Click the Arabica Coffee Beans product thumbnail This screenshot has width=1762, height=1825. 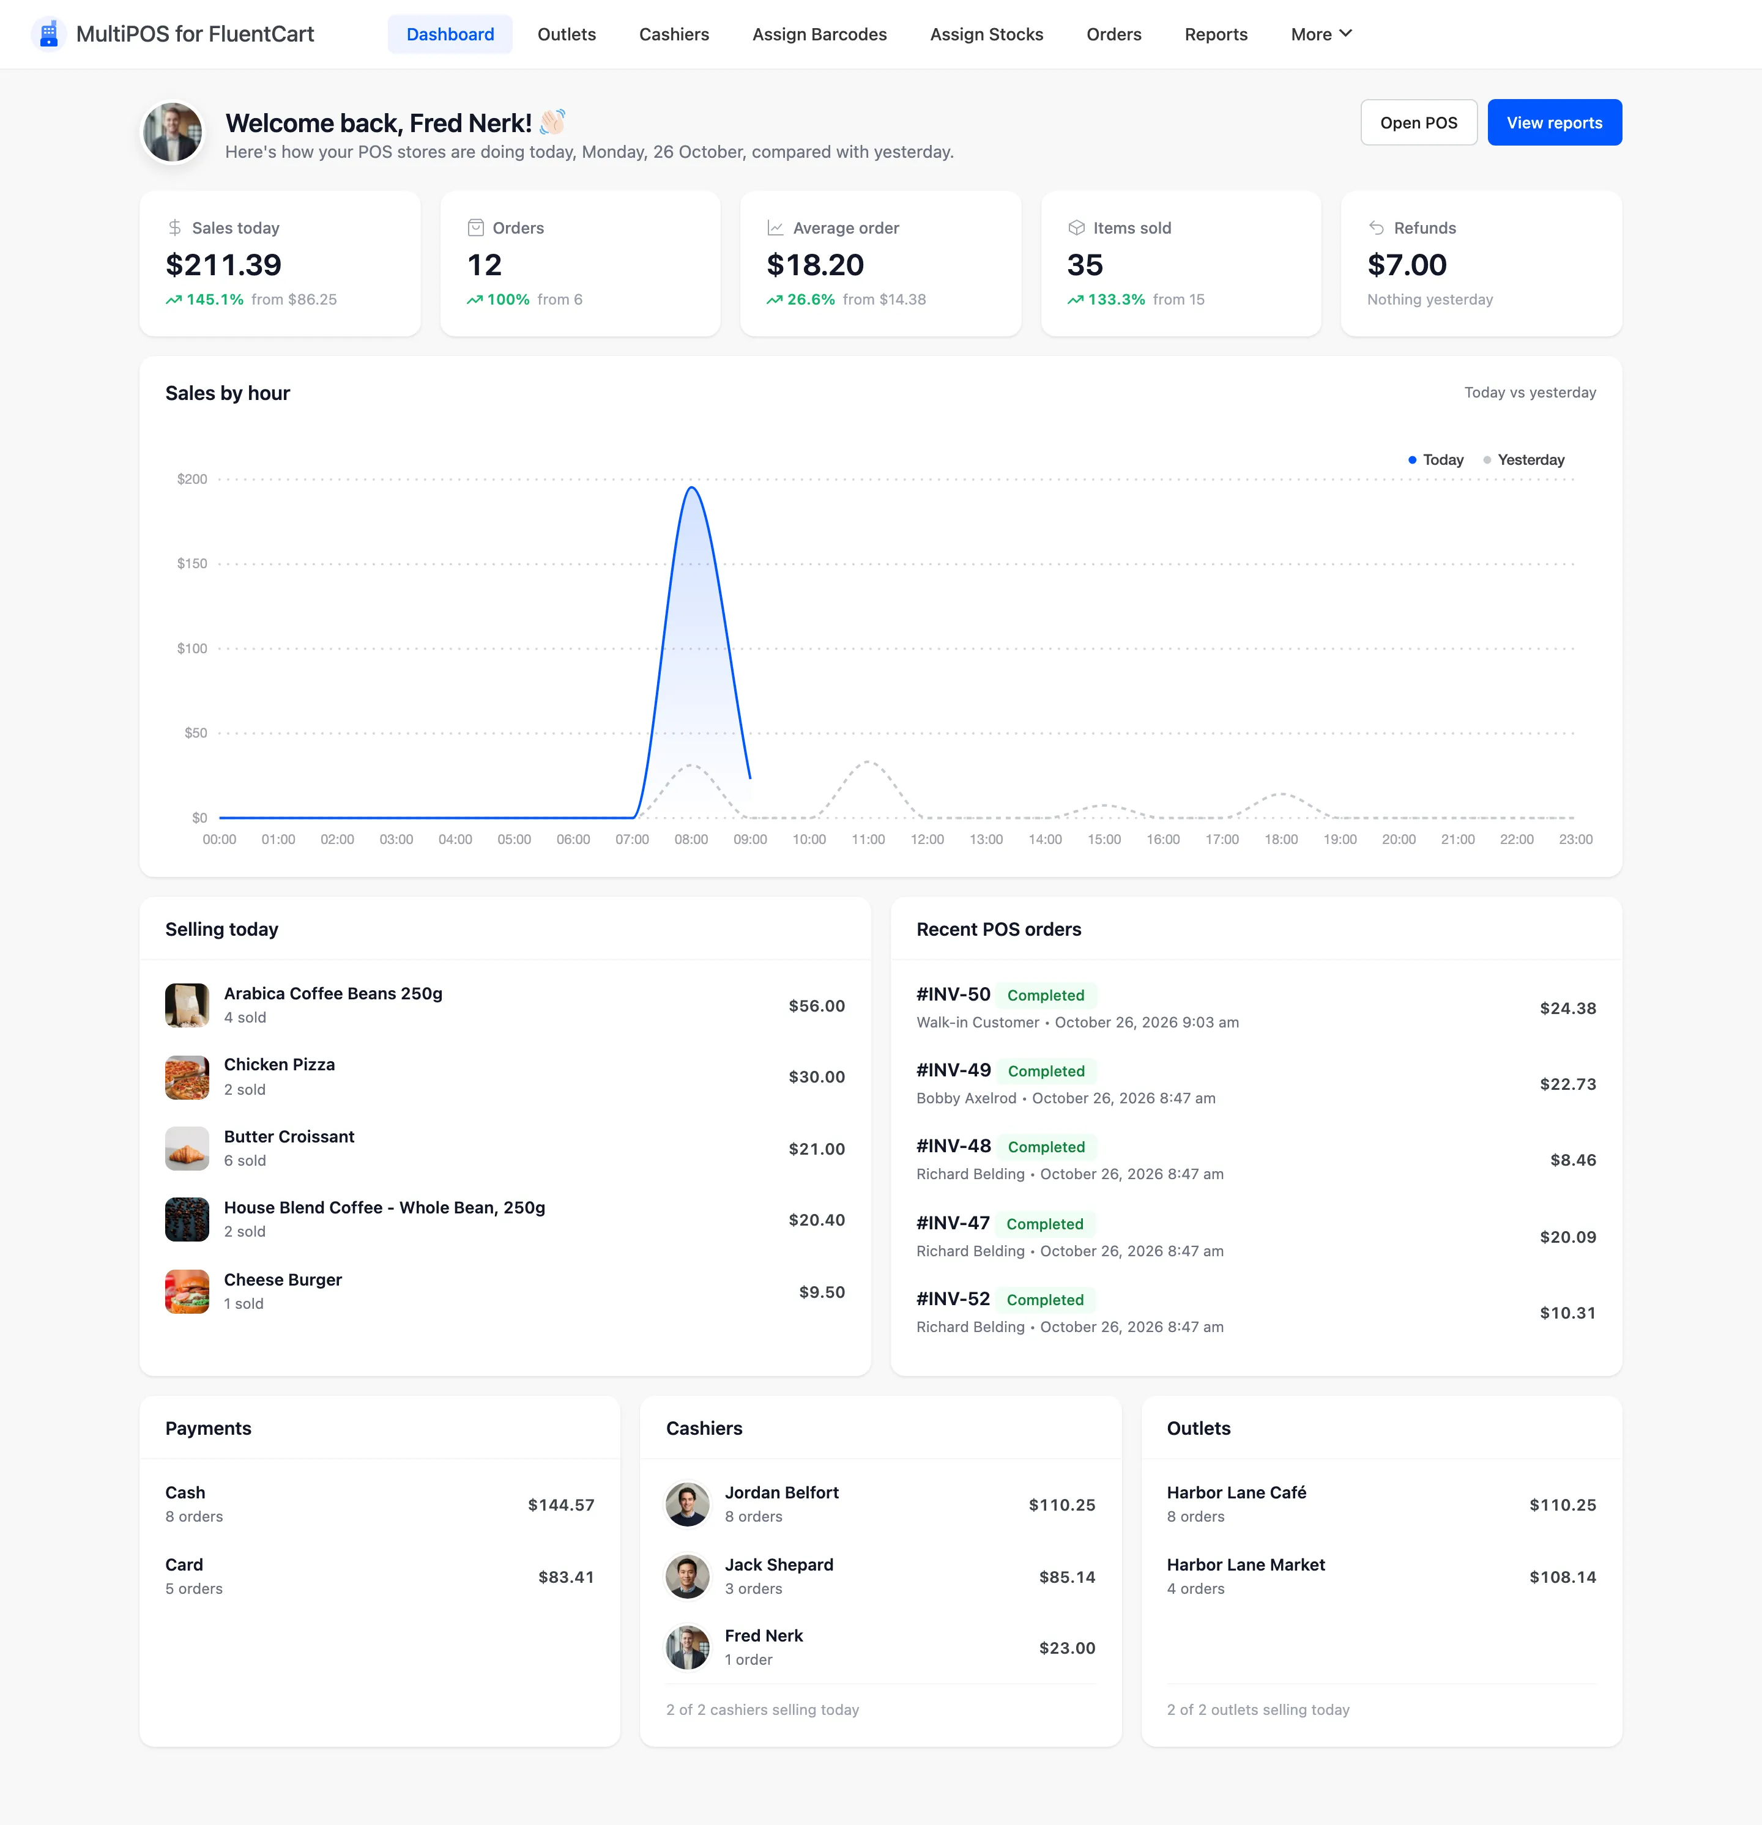click(x=187, y=1005)
